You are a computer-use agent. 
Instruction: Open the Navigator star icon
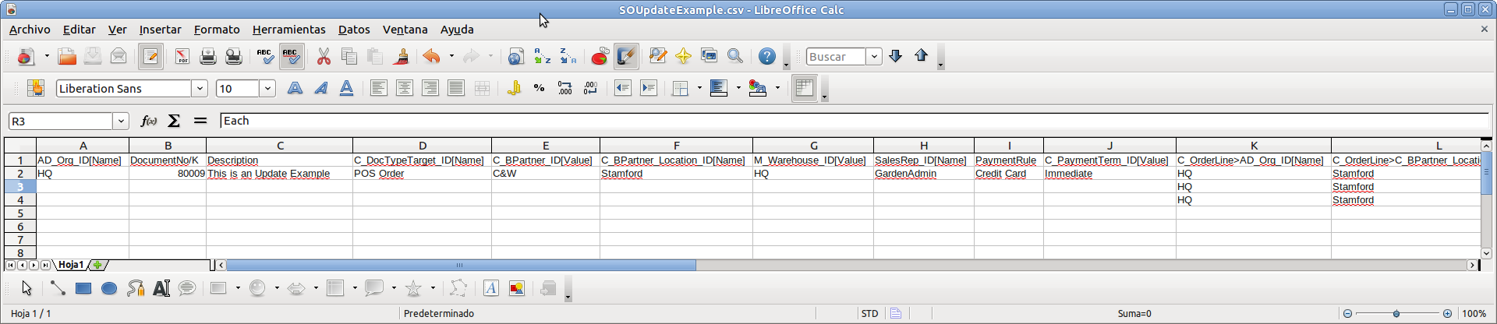pyautogui.click(x=683, y=56)
